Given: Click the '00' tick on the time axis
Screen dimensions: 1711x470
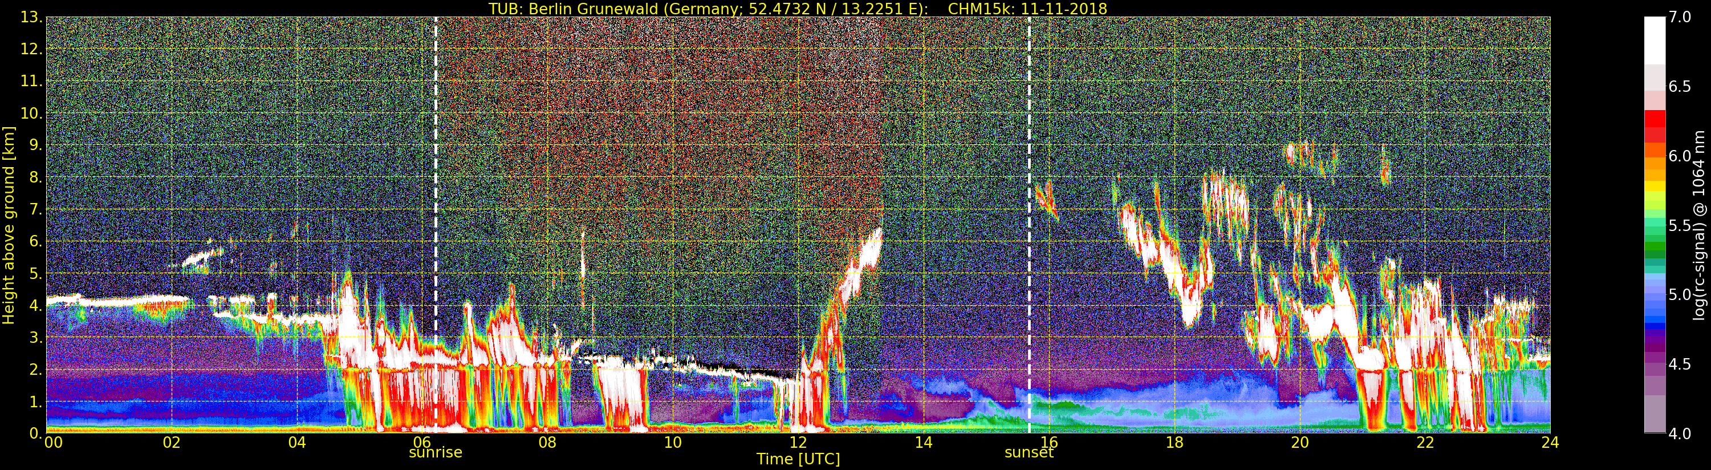Looking at the screenshot, I should (53, 443).
